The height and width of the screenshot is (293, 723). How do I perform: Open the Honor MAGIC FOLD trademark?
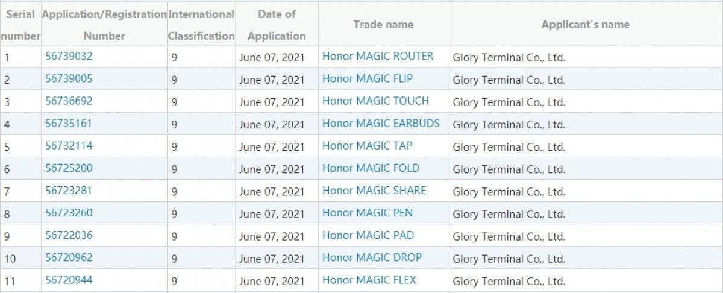[371, 168]
